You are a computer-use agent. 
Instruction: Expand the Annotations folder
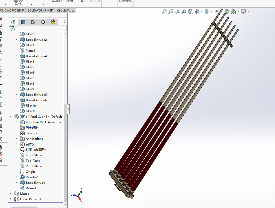click(x=16, y=138)
